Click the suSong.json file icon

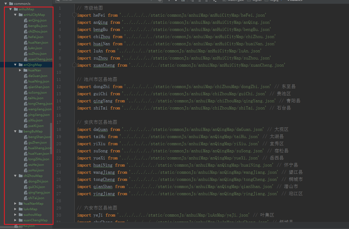(26, 93)
